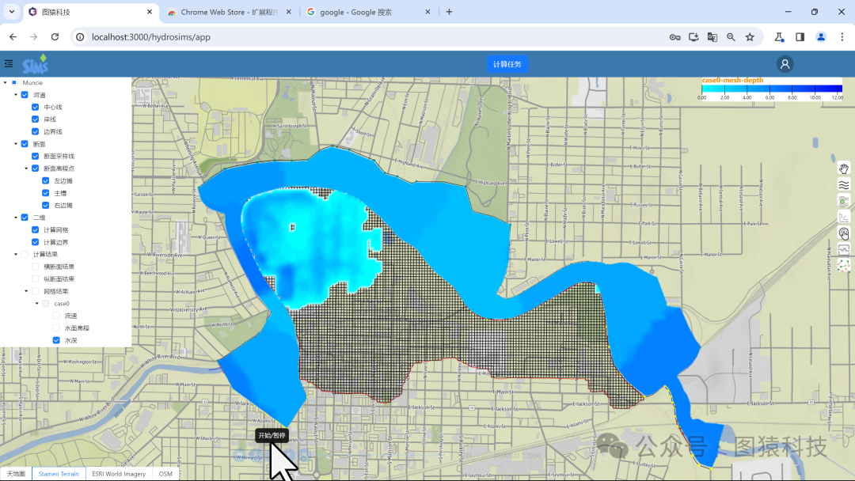The image size is (855, 481).
Task: Click the green dot flow icon
Action: [844, 201]
